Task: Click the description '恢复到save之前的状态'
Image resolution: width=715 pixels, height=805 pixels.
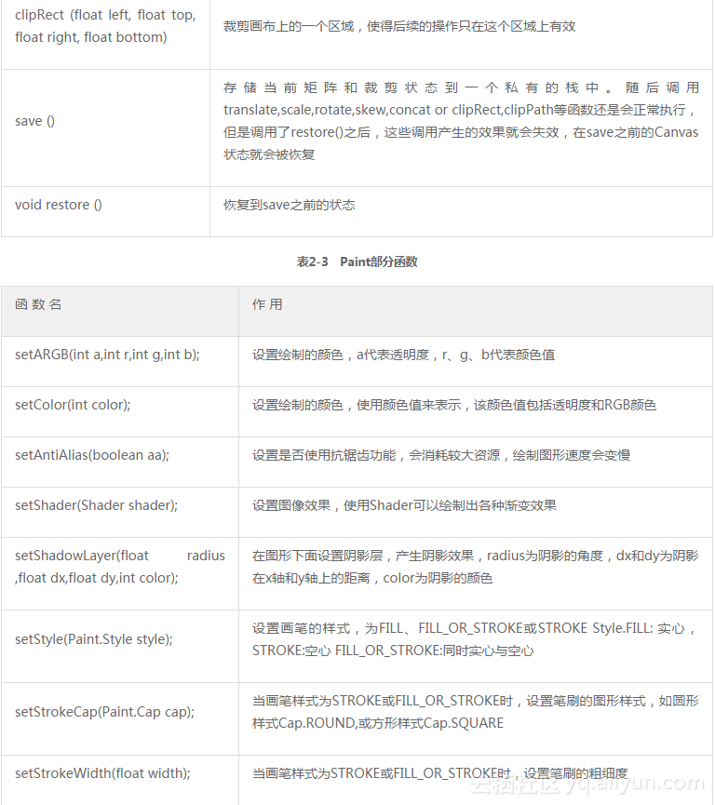Action: [x=290, y=205]
